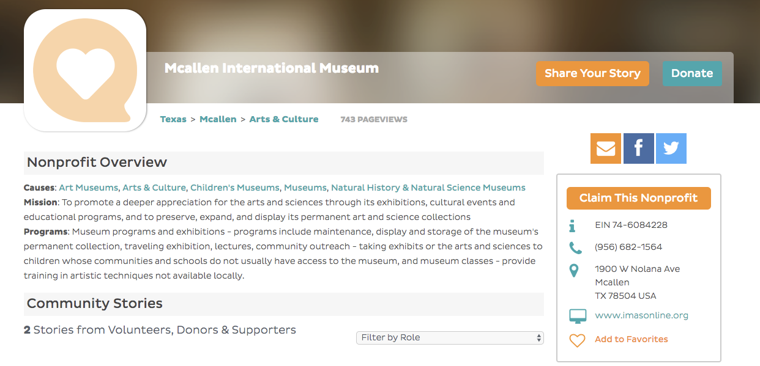
Task: Visit the www.imasonline.org website link
Action: pos(641,315)
